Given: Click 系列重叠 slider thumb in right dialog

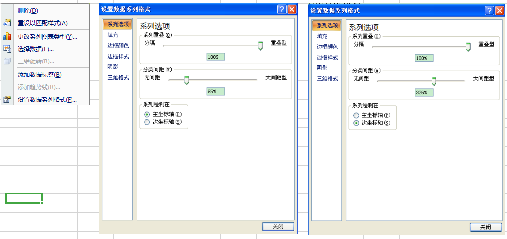Looking at the screenshot, I should (468, 47).
